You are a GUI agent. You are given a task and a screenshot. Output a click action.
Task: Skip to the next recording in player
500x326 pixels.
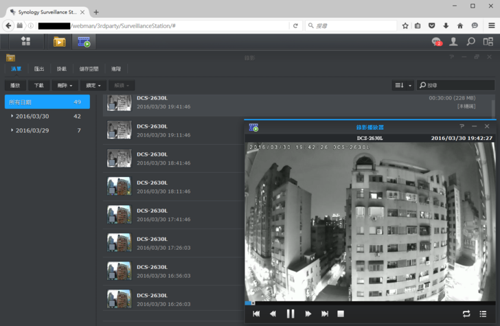pos(325,314)
